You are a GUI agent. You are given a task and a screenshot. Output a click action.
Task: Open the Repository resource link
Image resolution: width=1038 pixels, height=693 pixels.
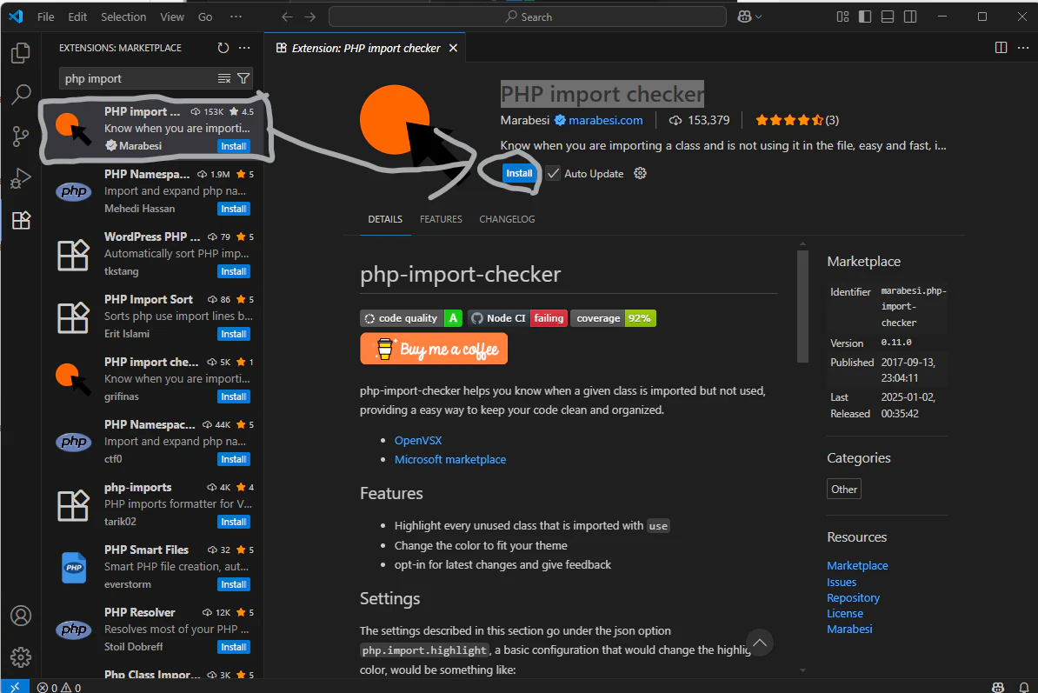853,597
